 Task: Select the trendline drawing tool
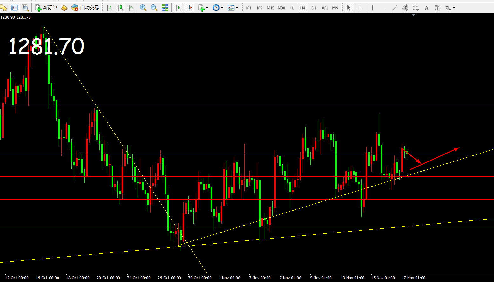click(x=394, y=8)
